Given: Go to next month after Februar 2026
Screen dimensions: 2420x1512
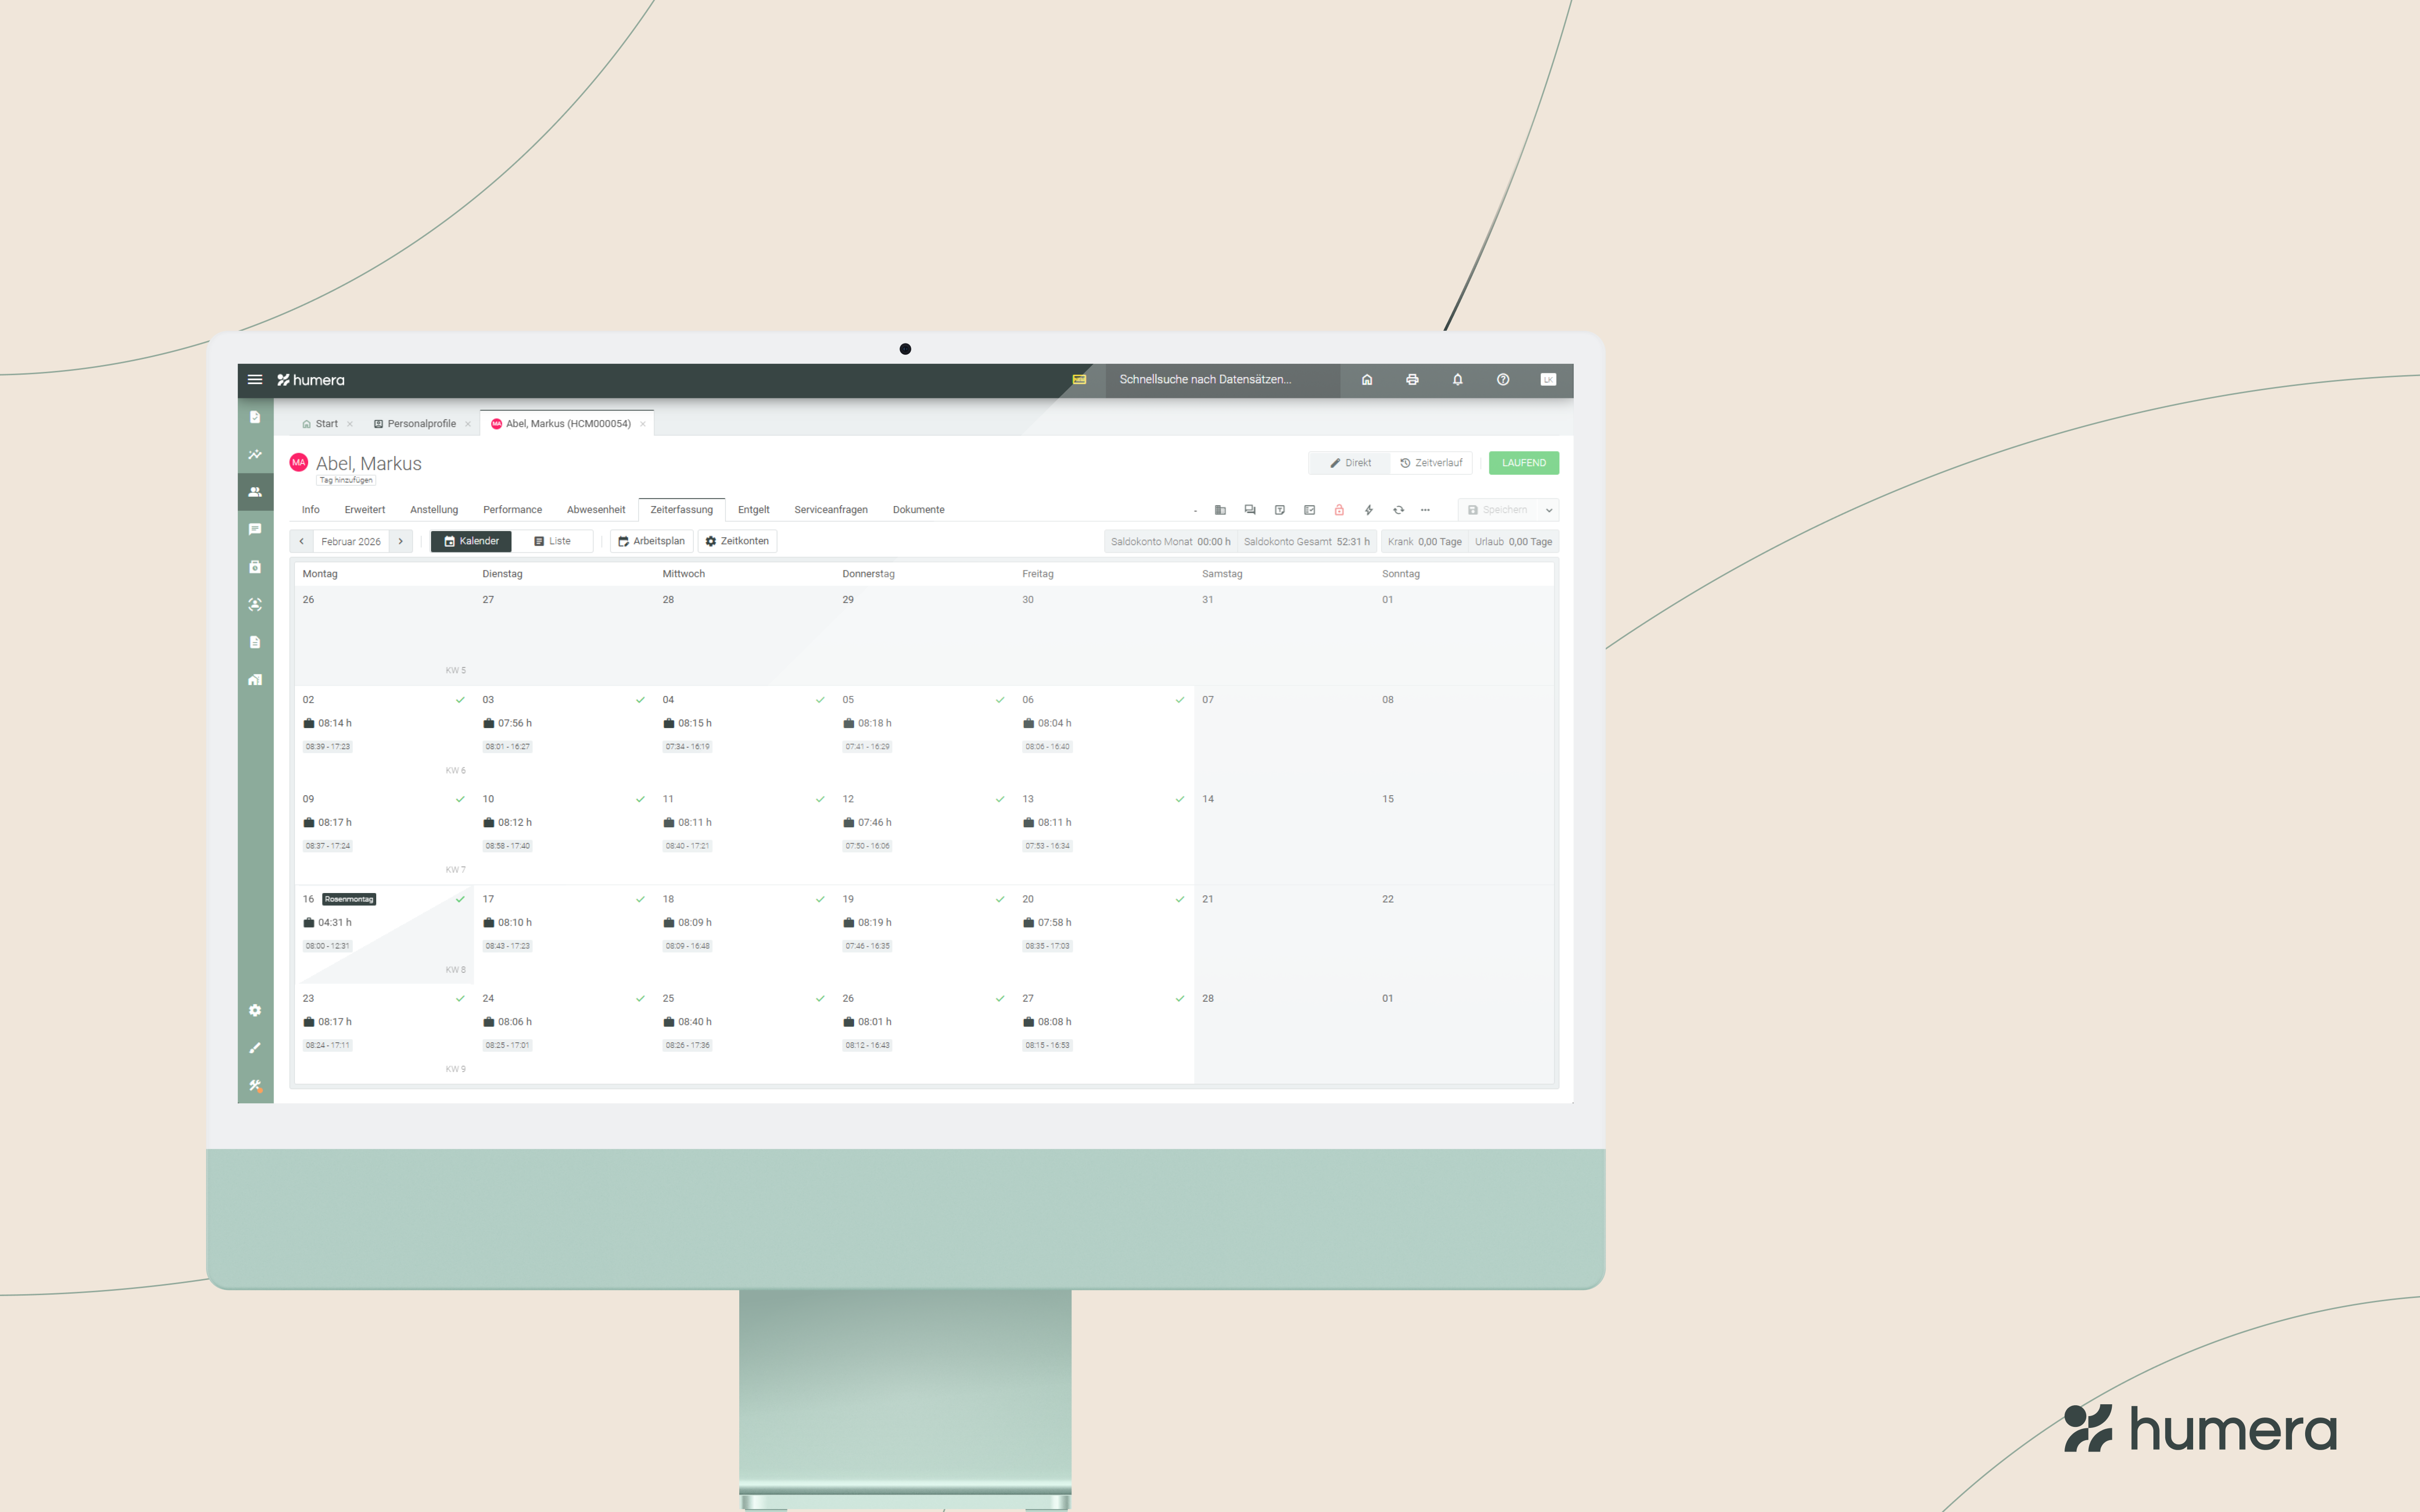Looking at the screenshot, I should 401,541.
